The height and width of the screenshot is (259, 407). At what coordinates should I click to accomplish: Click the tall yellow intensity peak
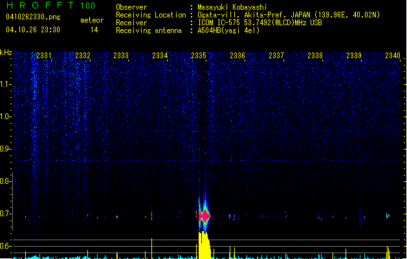coord(204,245)
